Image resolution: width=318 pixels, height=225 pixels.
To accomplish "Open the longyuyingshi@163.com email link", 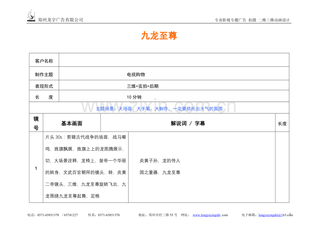I will coord(275,215).
